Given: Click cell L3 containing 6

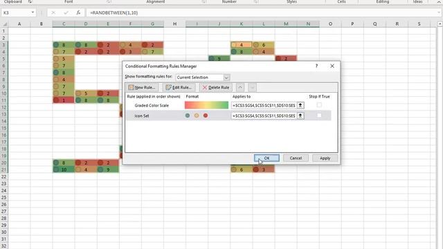Looking at the screenshot, I should coord(264,44).
